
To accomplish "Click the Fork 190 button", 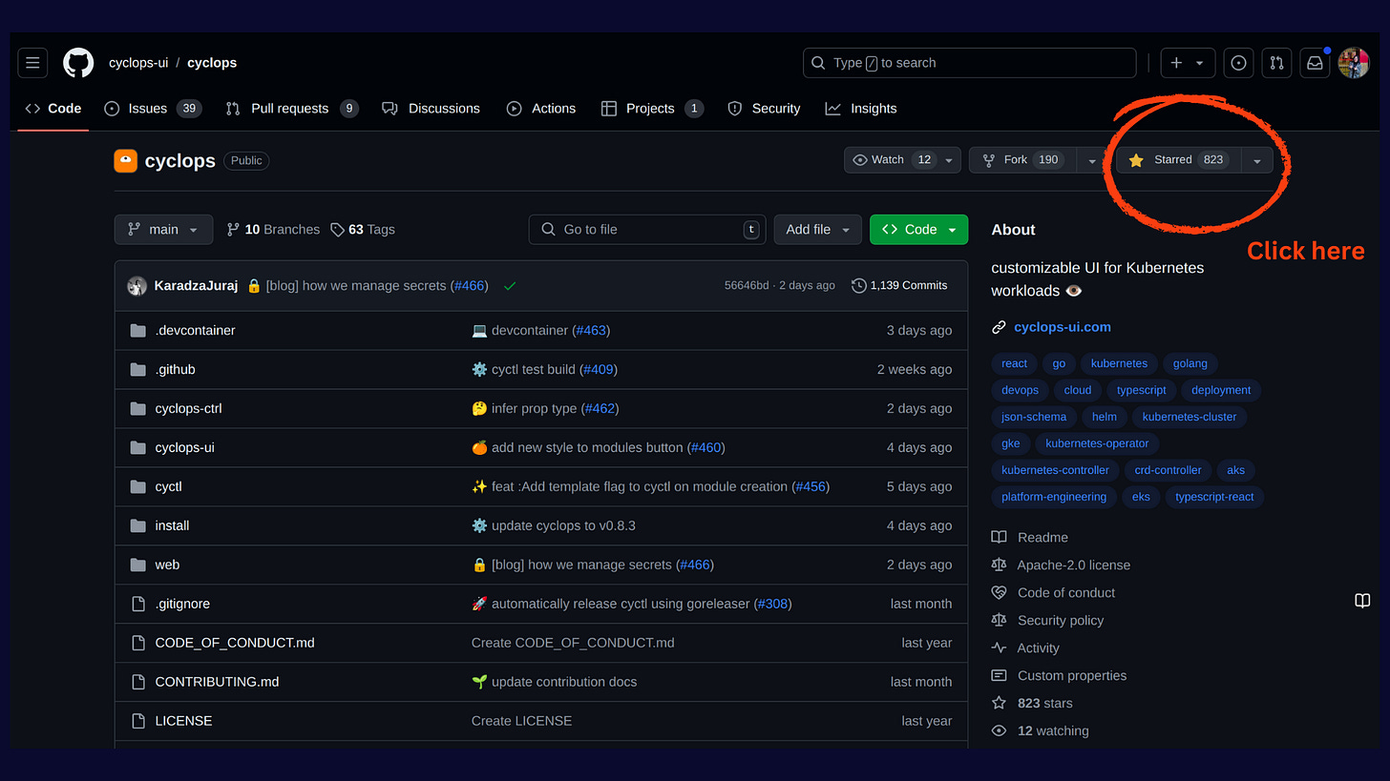I will [1023, 160].
